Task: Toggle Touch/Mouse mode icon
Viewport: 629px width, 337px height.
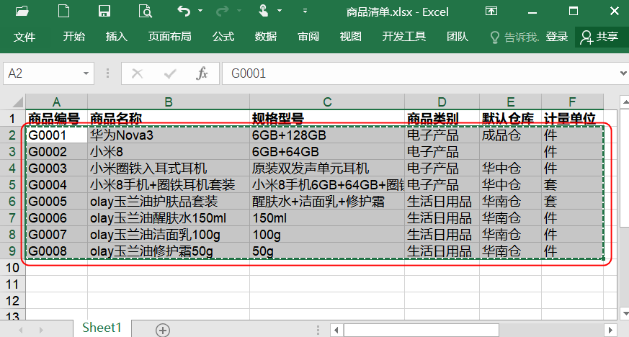Action: click(262, 12)
